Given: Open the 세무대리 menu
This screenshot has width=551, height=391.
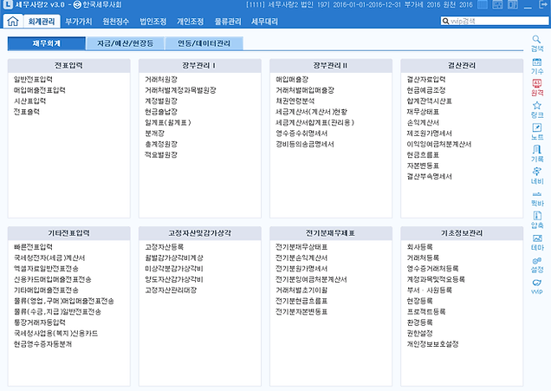Looking at the screenshot, I should pos(264,22).
